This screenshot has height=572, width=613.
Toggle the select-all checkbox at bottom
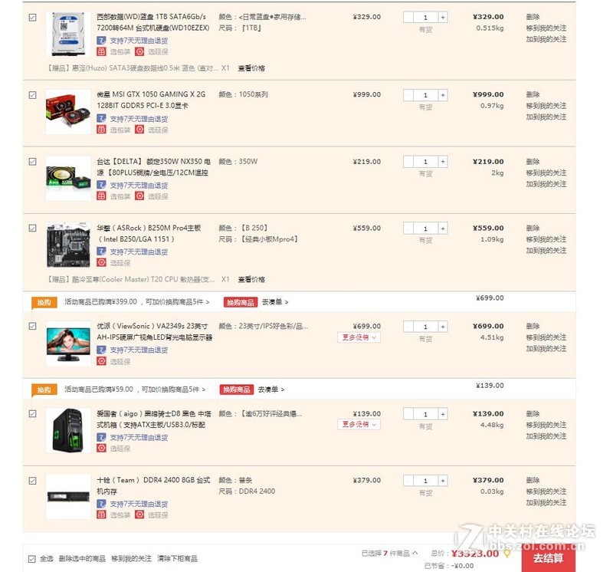click(x=31, y=559)
